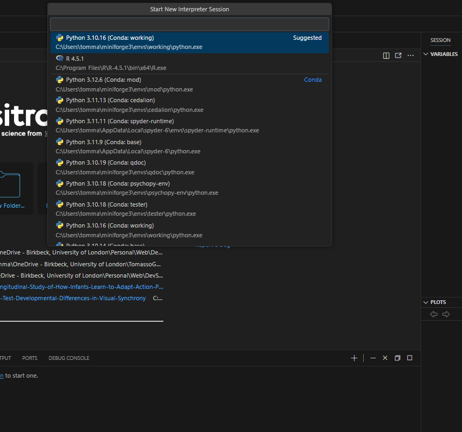Focus the interpreter session search field
The height and width of the screenshot is (432, 462).
(x=189, y=24)
